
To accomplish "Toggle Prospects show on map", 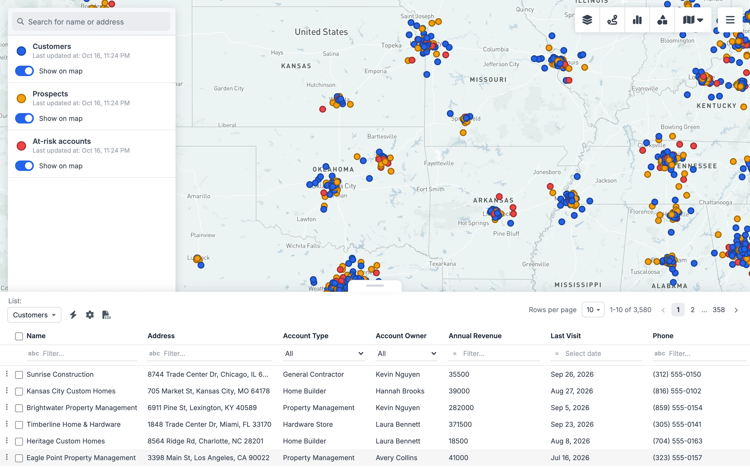I will (24, 119).
